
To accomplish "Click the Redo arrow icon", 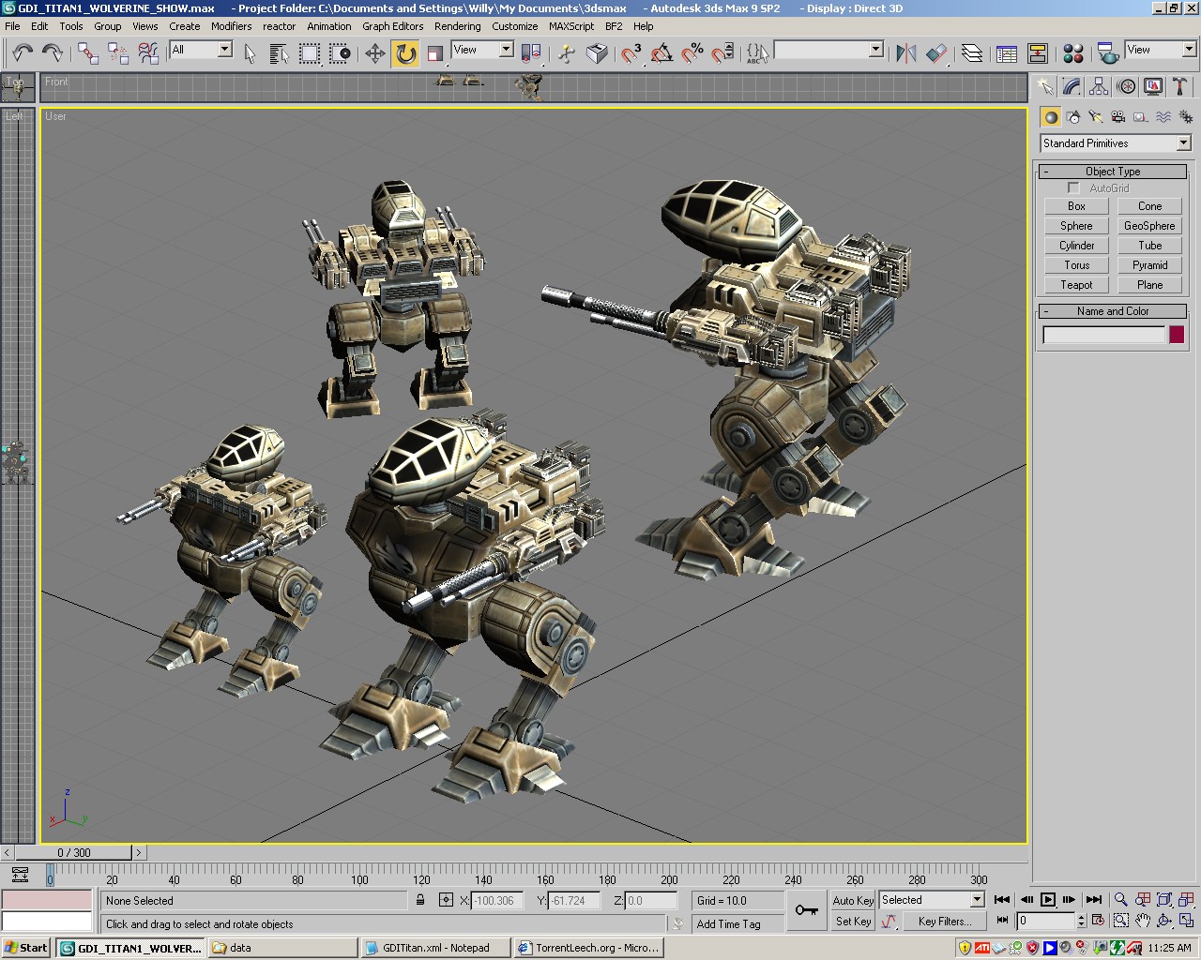I will click(x=53, y=52).
